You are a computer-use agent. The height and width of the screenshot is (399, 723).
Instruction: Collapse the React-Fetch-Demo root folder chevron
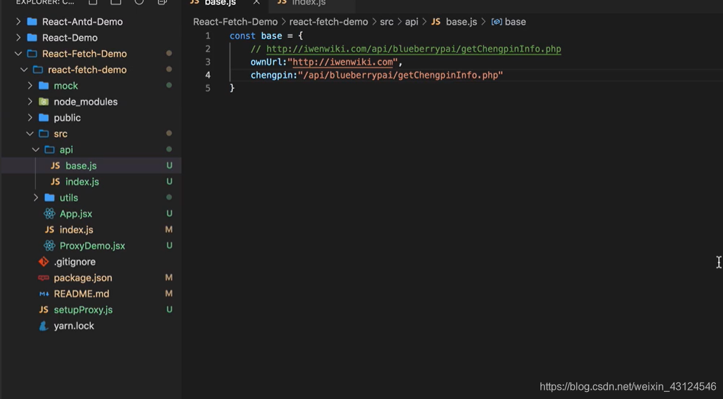(x=18, y=54)
